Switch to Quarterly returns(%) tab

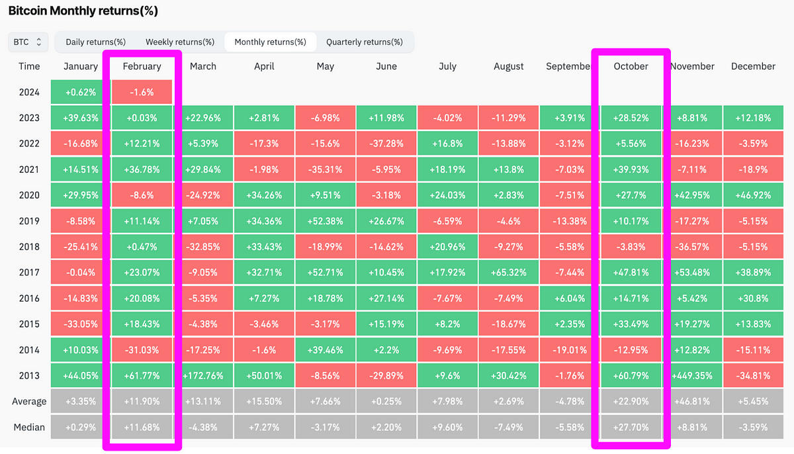364,42
